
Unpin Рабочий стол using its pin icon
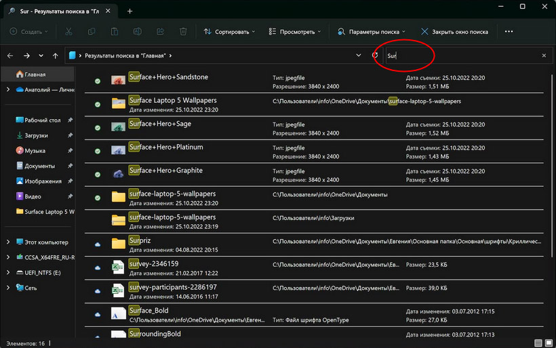[71, 120]
